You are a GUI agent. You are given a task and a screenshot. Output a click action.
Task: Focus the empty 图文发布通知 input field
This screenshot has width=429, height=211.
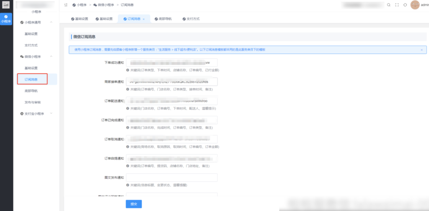coord(172,178)
